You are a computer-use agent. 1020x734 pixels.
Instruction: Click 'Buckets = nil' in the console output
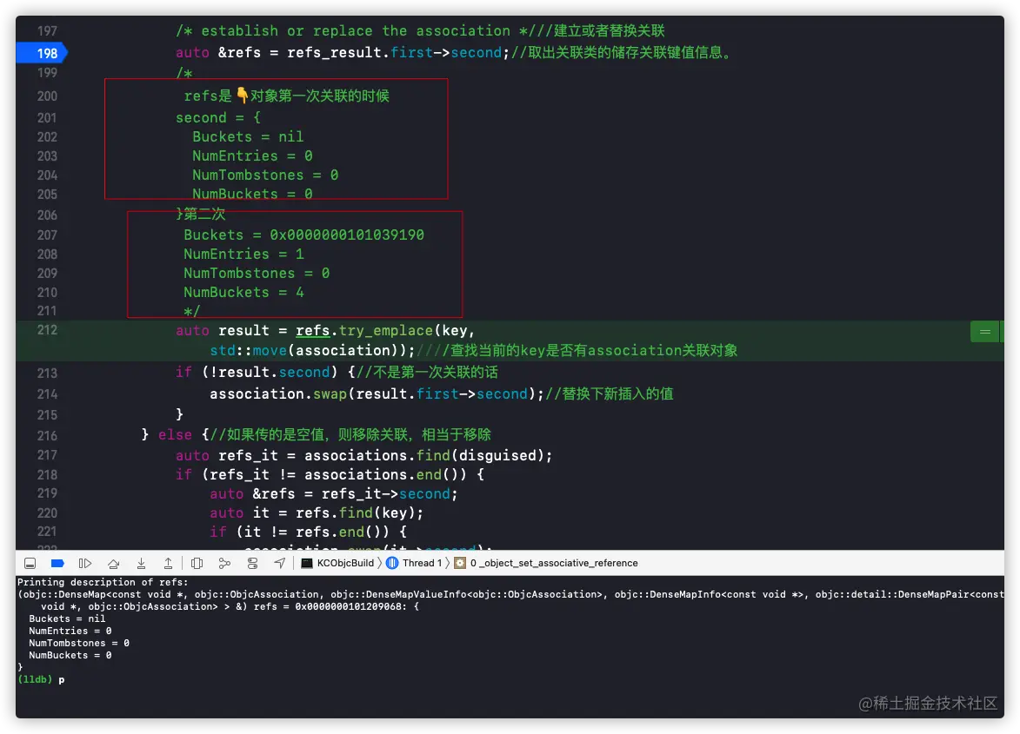pyautogui.click(x=67, y=619)
